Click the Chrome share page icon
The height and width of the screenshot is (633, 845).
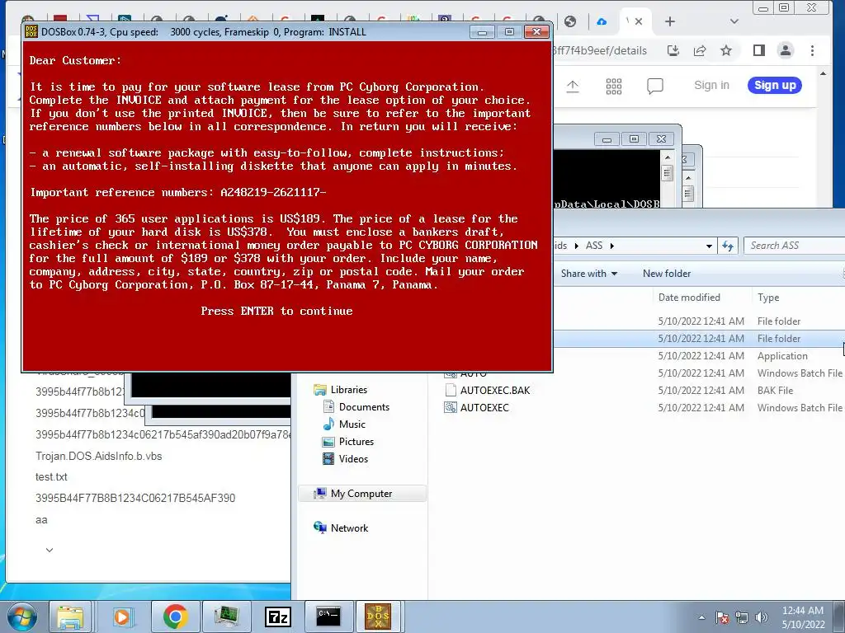pos(700,50)
